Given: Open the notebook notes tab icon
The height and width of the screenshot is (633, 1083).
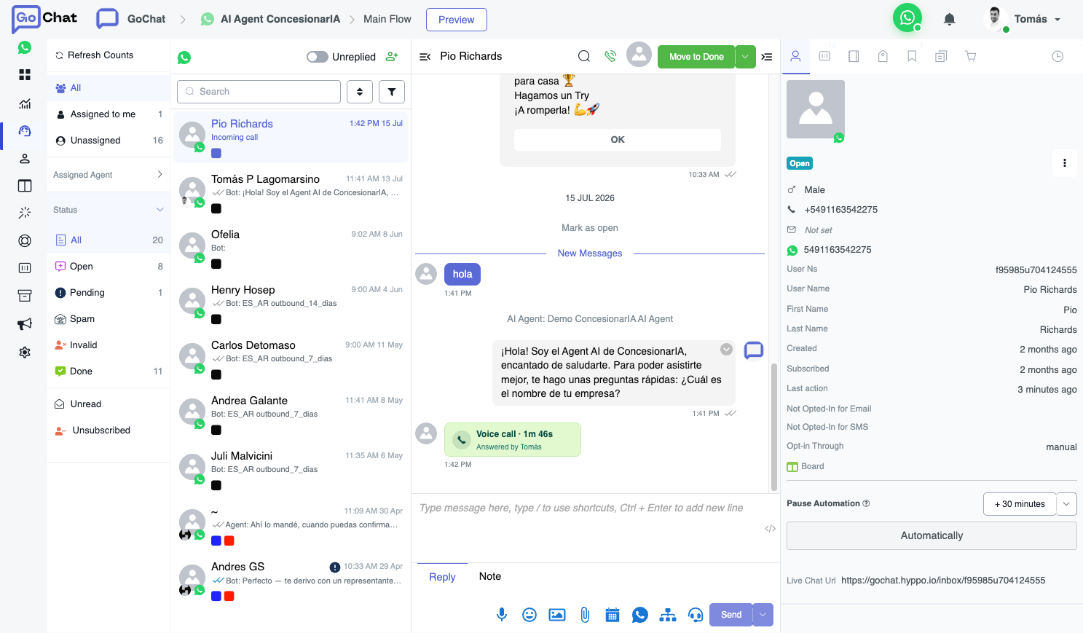Looking at the screenshot, I should (854, 56).
